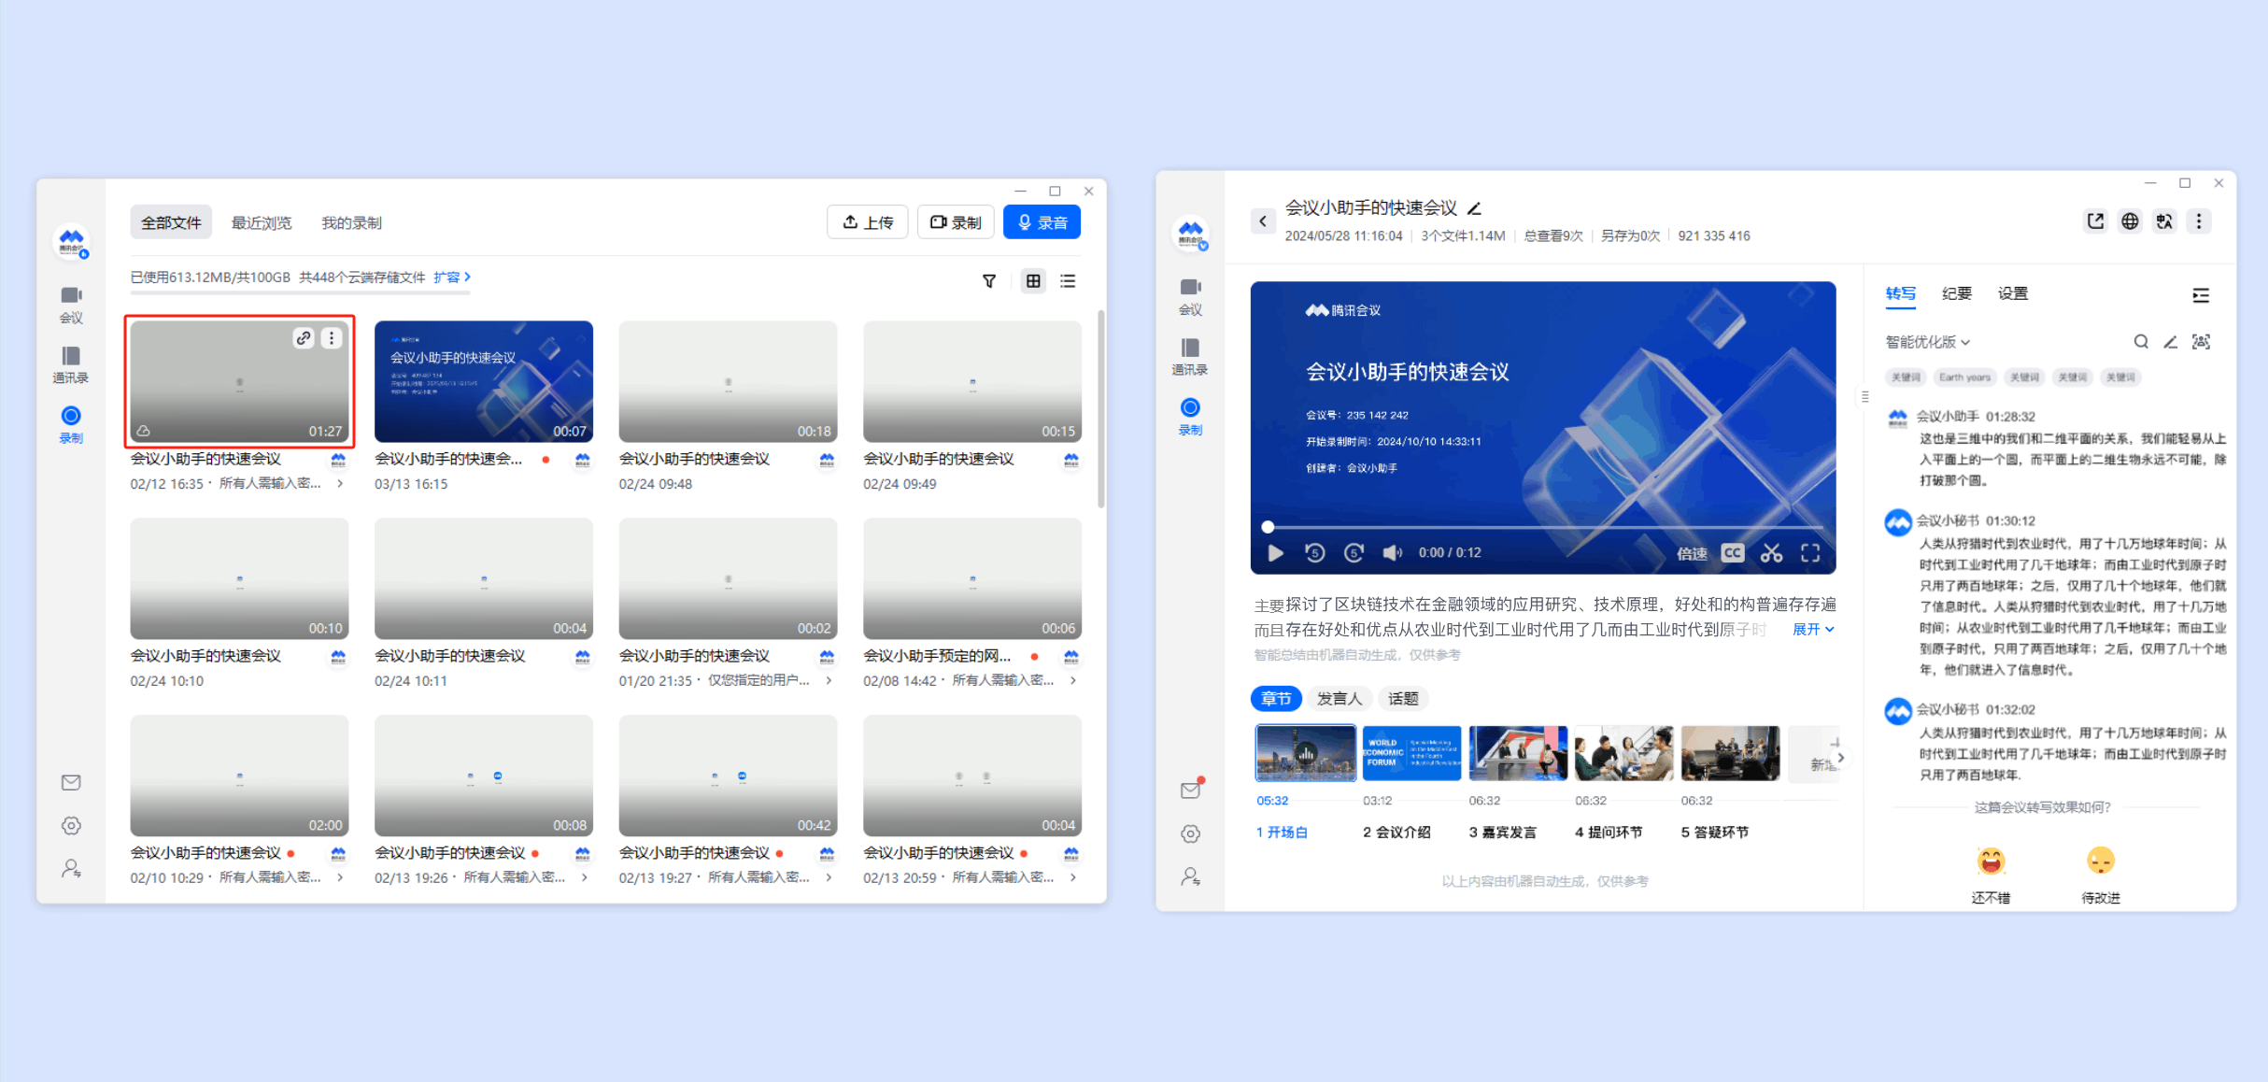
Task: Switch to 最近浏览 tab
Action: (262, 222)
